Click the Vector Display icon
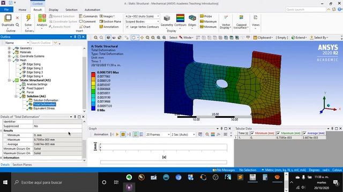This screenshot has height=192, width=343. click(226, 18)
